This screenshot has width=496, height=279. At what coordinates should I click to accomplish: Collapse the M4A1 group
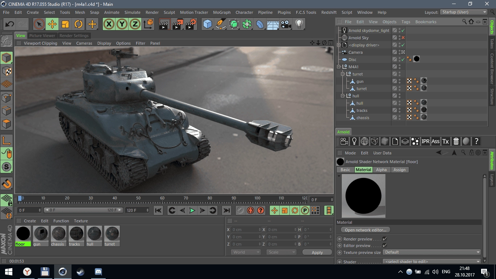pyautogui.click(x=339, y=67)
